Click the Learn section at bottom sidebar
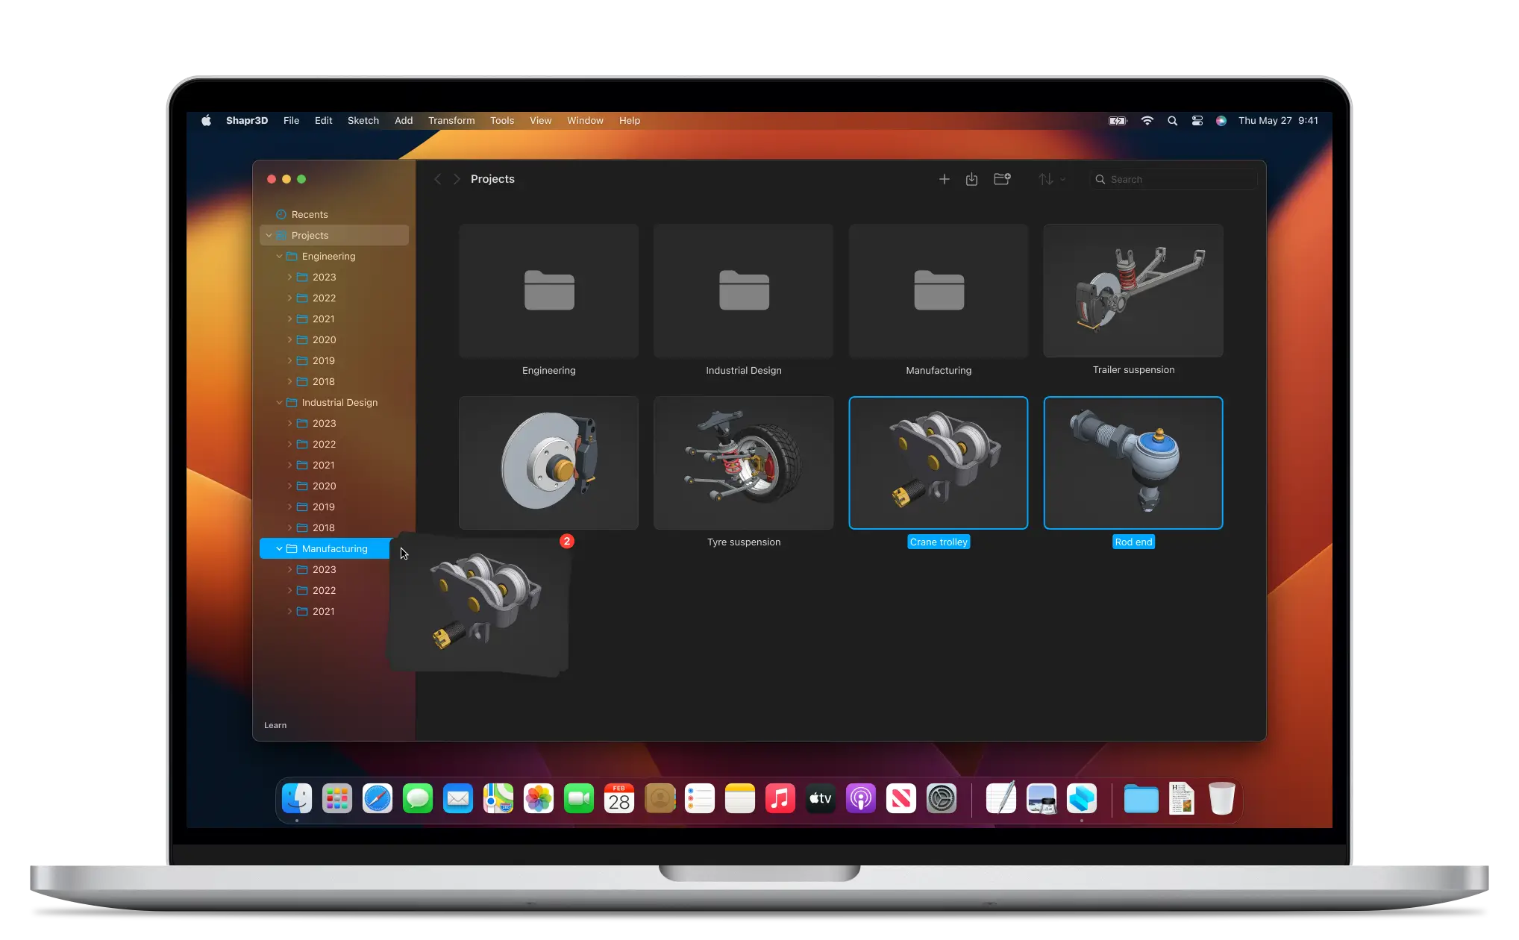Screen dimensions: 1519x940 coord(275,724)
